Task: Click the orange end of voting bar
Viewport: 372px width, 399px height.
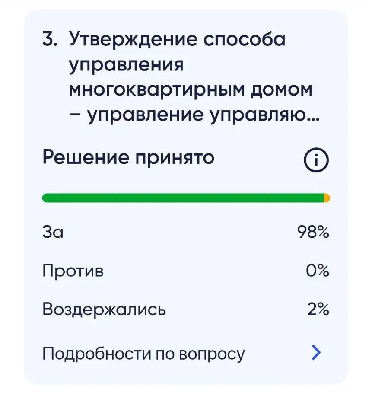Action: pos(327,198)
